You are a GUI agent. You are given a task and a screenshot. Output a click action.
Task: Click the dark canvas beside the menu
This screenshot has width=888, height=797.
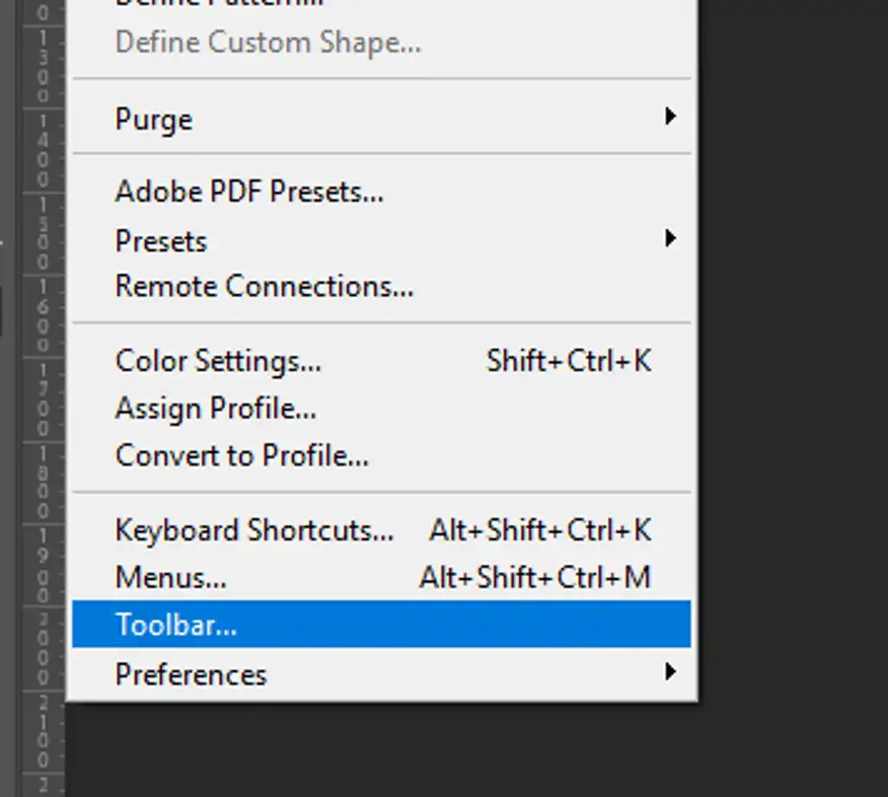pos(793,397)
